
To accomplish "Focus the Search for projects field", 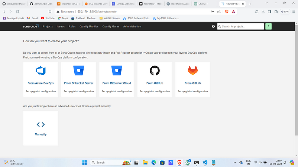I will 240,27.
